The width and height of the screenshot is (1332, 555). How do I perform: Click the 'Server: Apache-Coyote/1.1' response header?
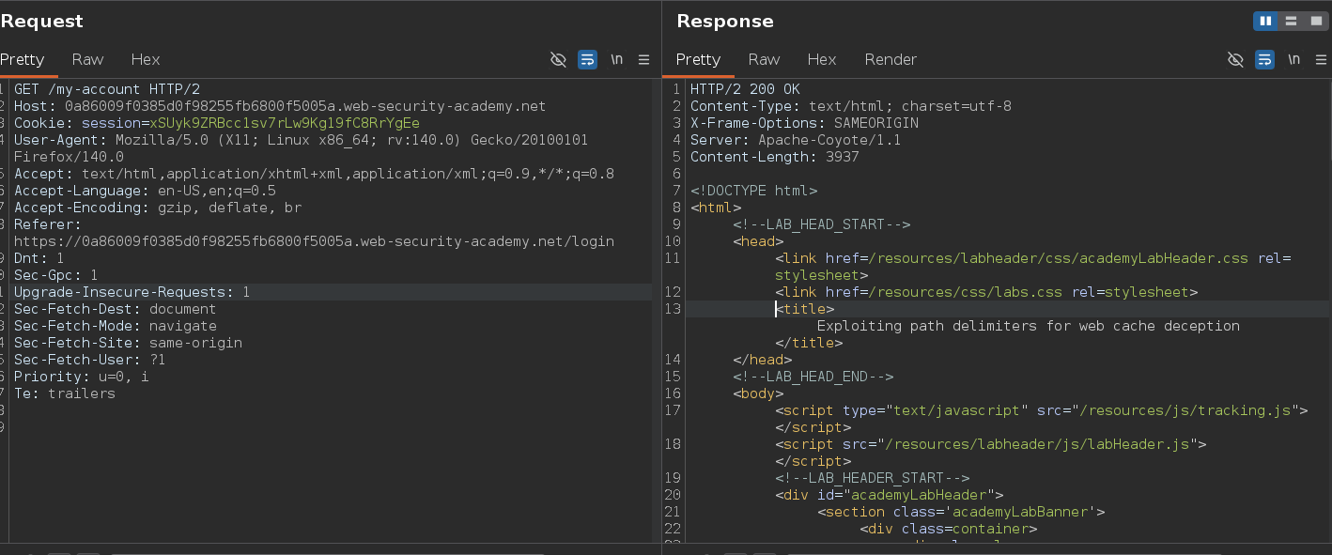pyautogui.click(x=796, y=140)
